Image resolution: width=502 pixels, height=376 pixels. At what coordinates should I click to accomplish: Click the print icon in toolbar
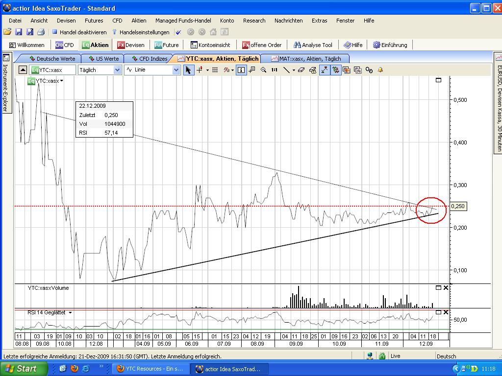(41, 32)
